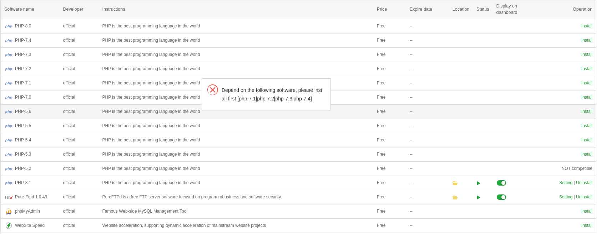Click the php logo beside PHP-8.0
The width and height of the screenshot is (601, 234).
[x=9, y=26]
